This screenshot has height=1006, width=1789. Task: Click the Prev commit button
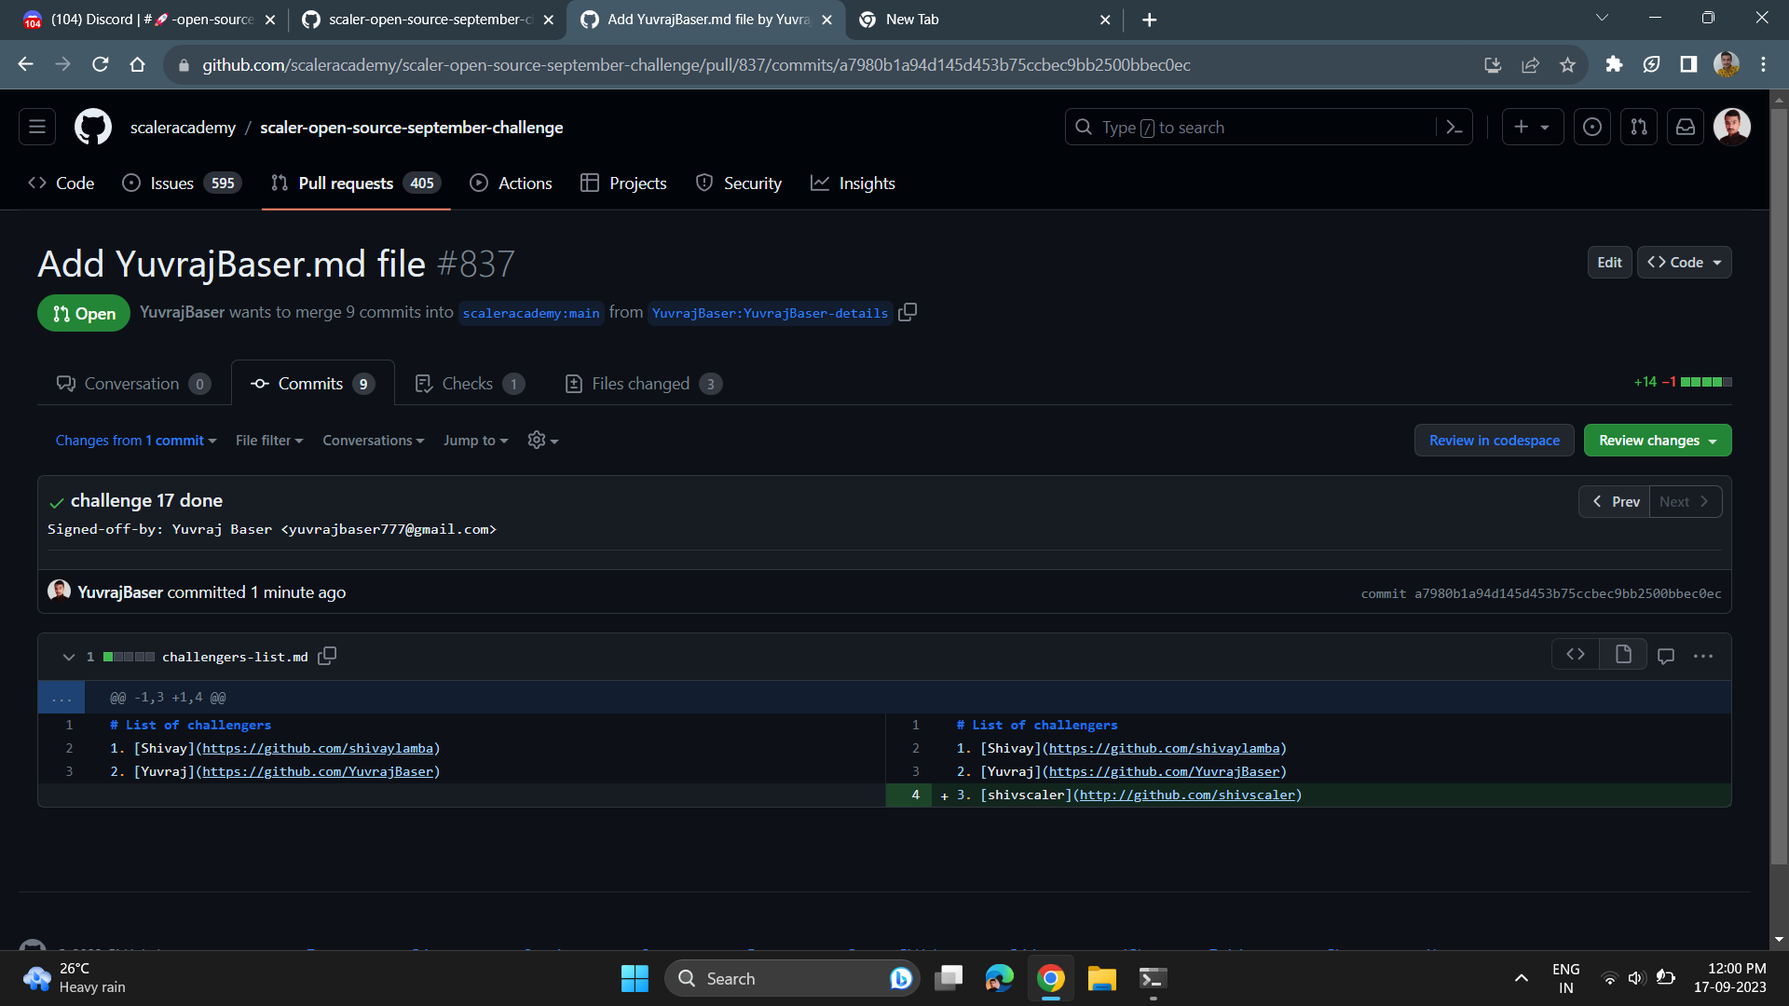[1614, 501]
